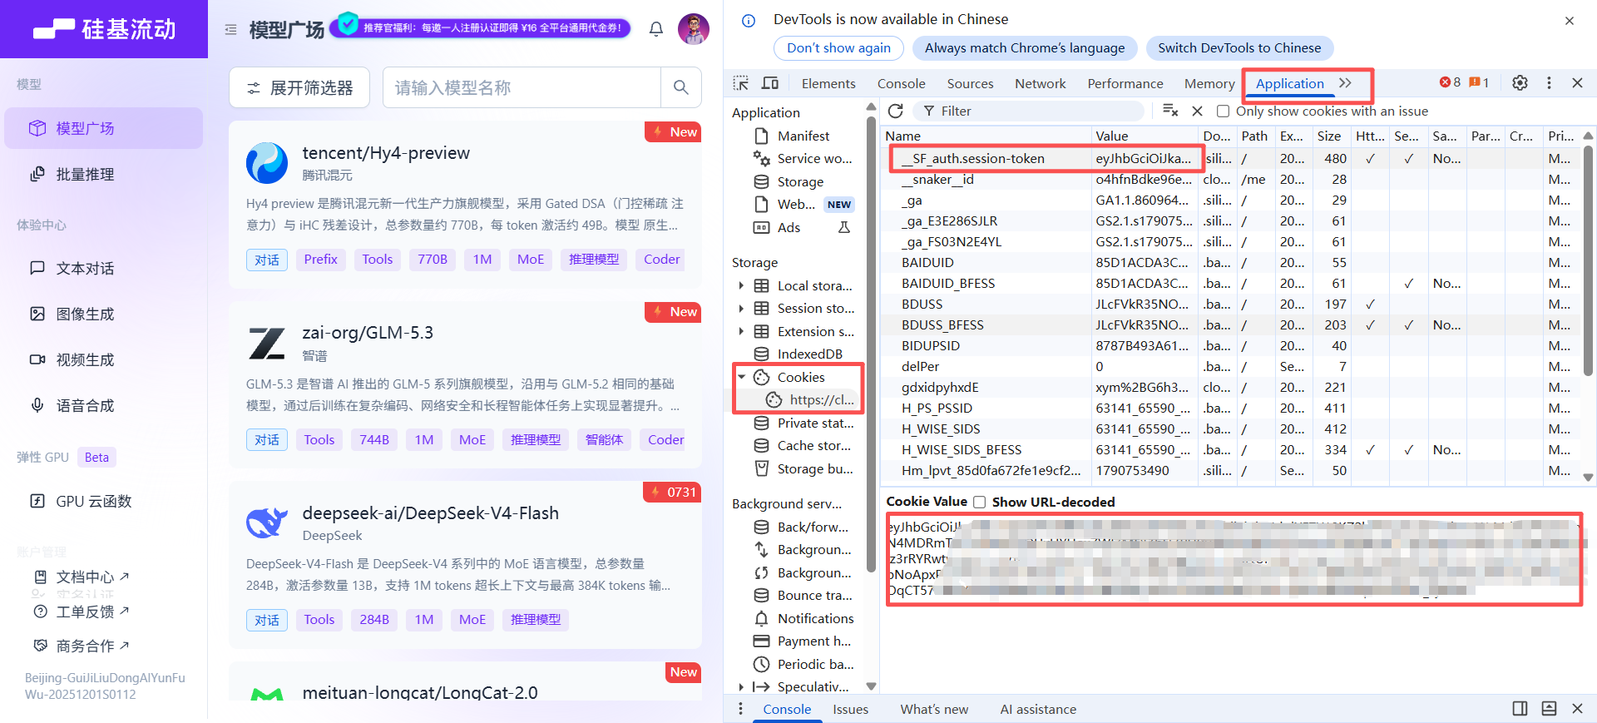Click the Don't show again button
This screenshot has width=1597, height=723.
[x=838, y=48]
